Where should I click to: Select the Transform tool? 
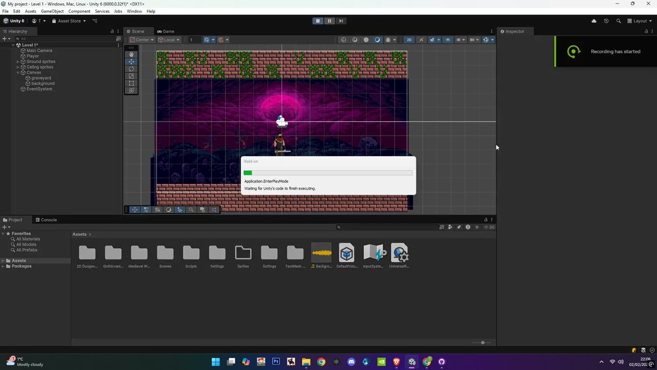click(131, 90)
